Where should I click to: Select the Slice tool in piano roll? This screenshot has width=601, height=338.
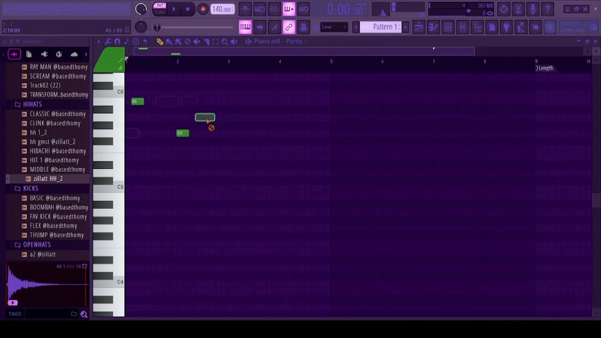(x=206, y=41)
